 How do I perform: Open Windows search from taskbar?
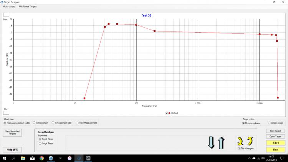click(13, 158)
